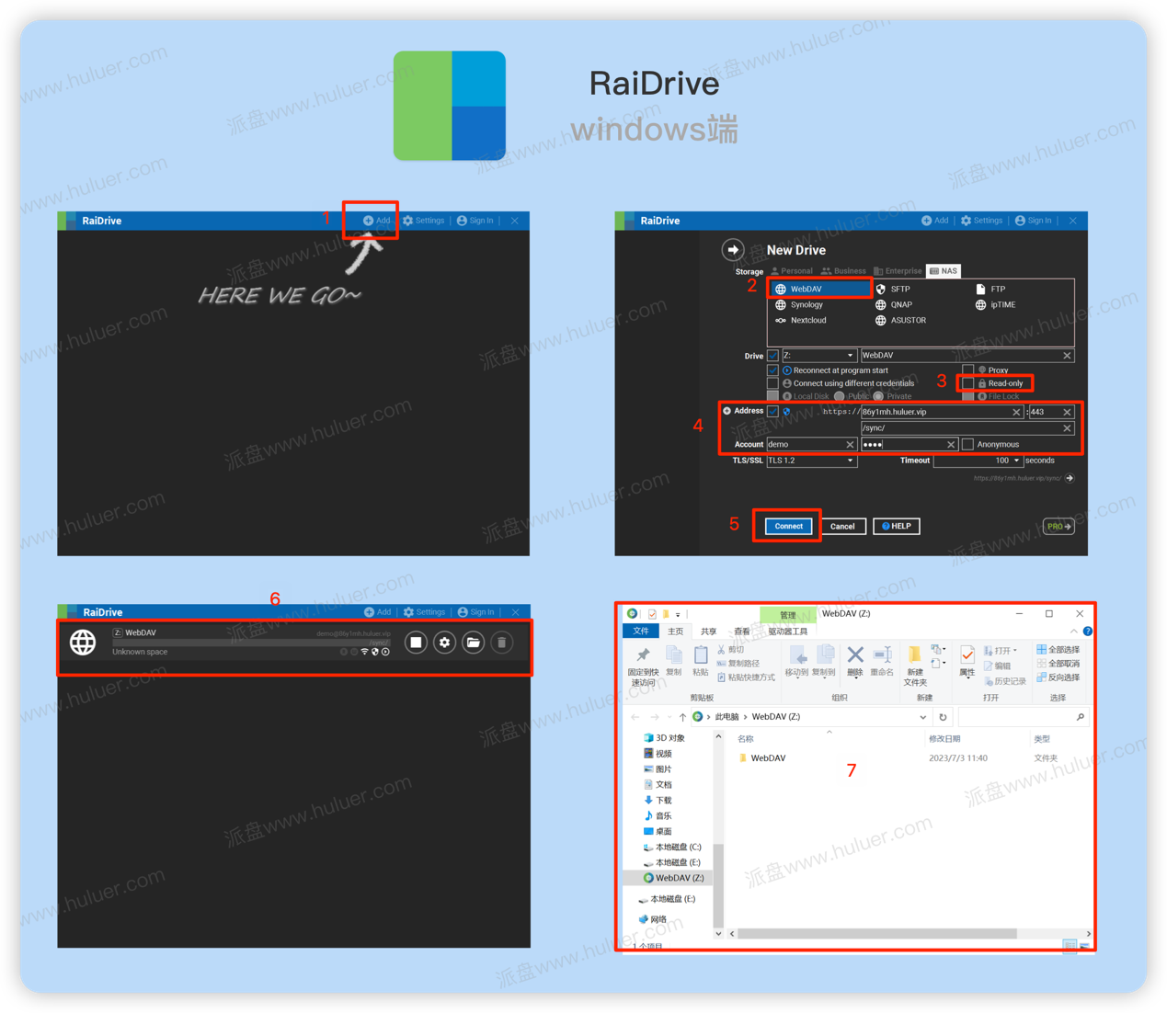This screenshot has width=1167, height=1013.
Task: Toggle Reconnect at program start checkbox
Action: point(772,370)
